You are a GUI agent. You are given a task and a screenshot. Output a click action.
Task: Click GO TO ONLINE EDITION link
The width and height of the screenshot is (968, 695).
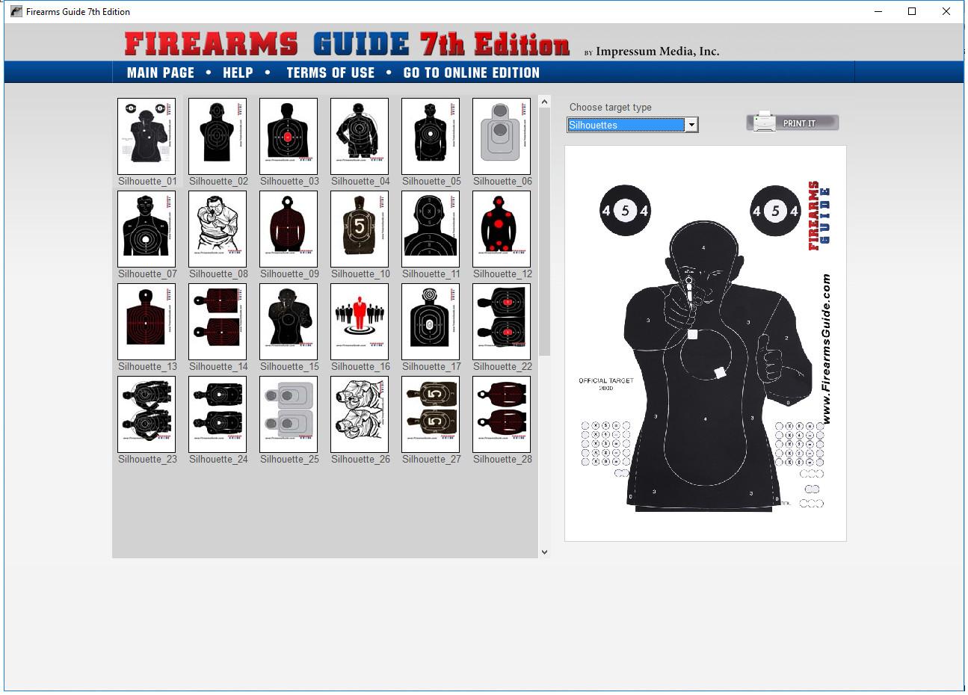pos(471,72)
